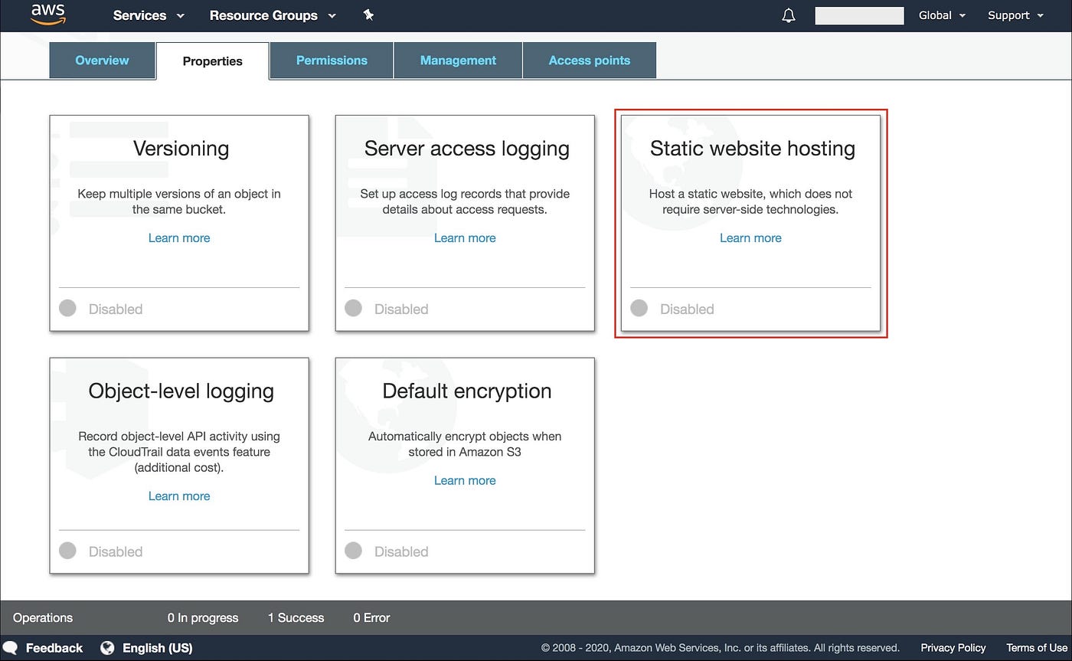Open the Privacy Policy link

coord(953,647)
